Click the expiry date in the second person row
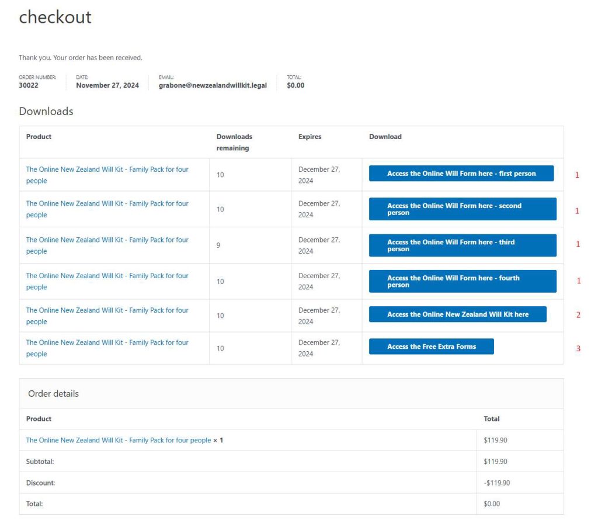598x523 pixels. tap(319, 209)
